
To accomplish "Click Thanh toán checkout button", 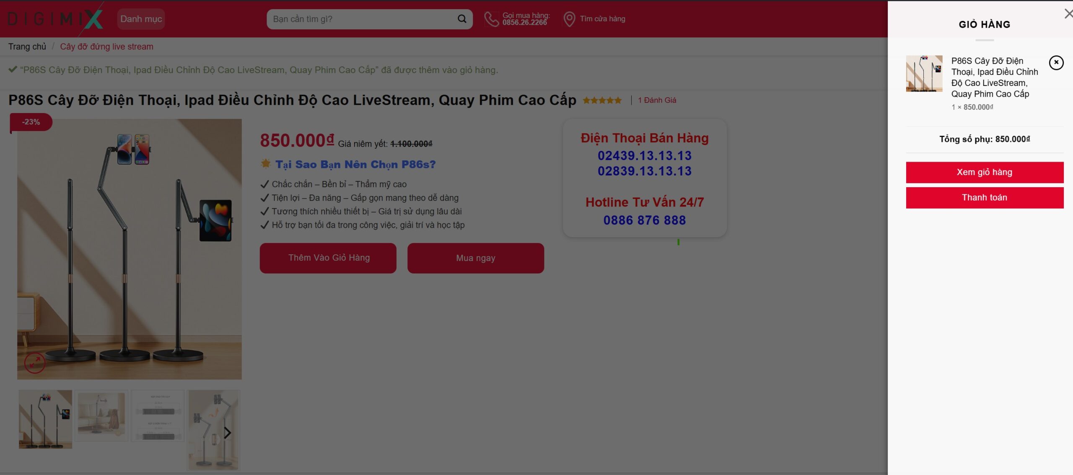I will coord(984,197).
